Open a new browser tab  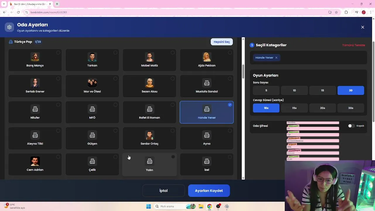[x=57, y=4]
